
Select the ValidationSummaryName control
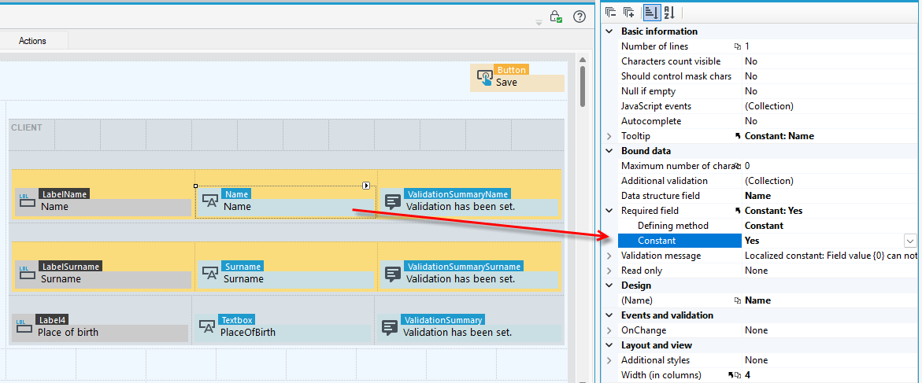tap(468, 202)
